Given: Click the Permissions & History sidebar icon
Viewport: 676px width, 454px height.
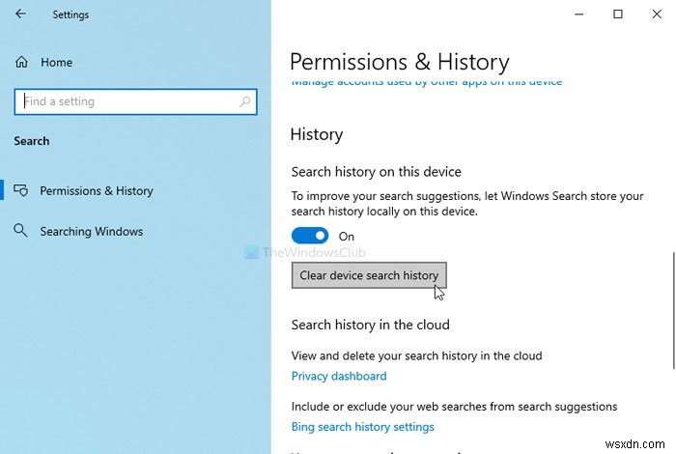Looking at the screenshot, I should pos(20,190).
